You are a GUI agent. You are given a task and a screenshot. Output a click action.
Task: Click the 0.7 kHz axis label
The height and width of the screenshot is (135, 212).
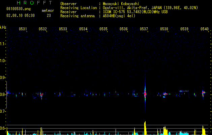coord(3,111)
